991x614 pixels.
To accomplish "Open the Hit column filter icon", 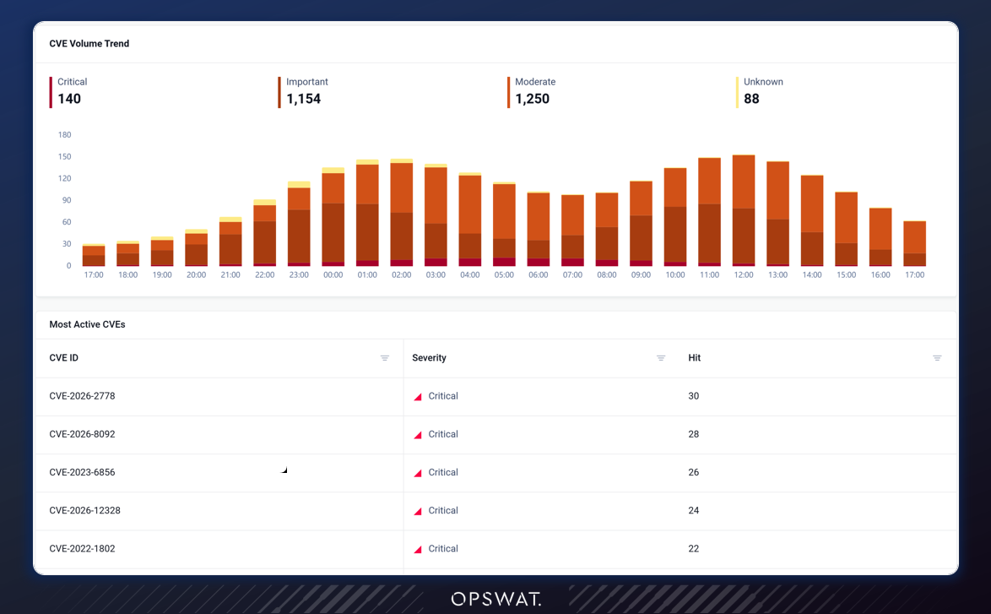I will coord(937,358).
